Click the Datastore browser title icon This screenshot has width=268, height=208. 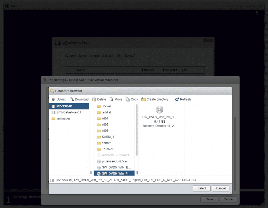[x=52, y=91]
